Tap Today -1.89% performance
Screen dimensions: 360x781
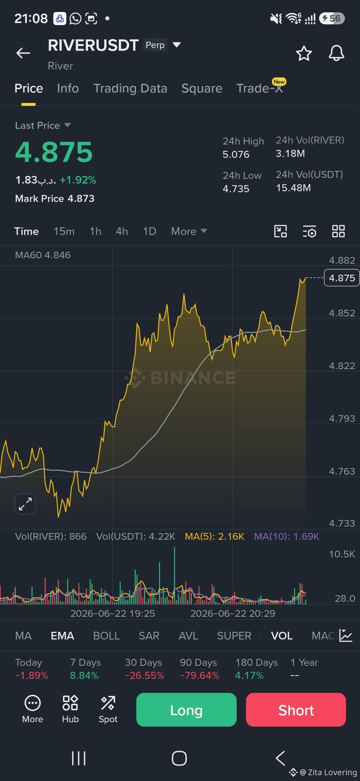(32, 669)
